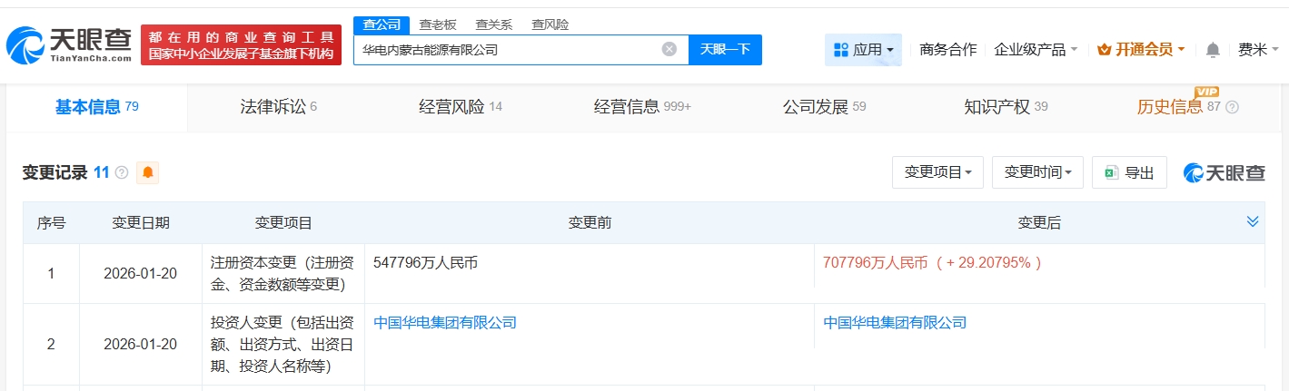Open the 开通会员 membership menu
This screenshot has height=391, width=1289.
1141,50
